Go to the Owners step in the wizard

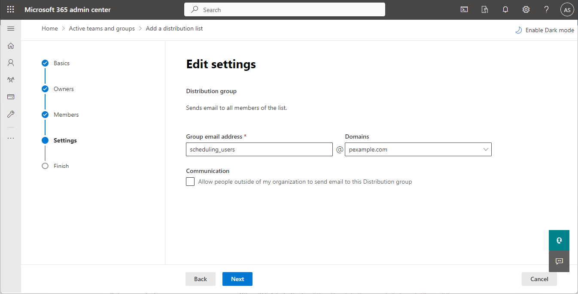64,89
